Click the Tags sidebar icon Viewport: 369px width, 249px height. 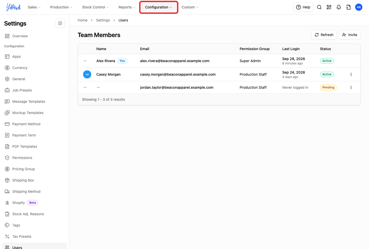click(x=7, y=225)
